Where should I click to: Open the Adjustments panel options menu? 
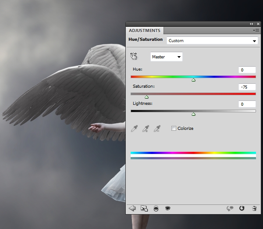(255, 31)
